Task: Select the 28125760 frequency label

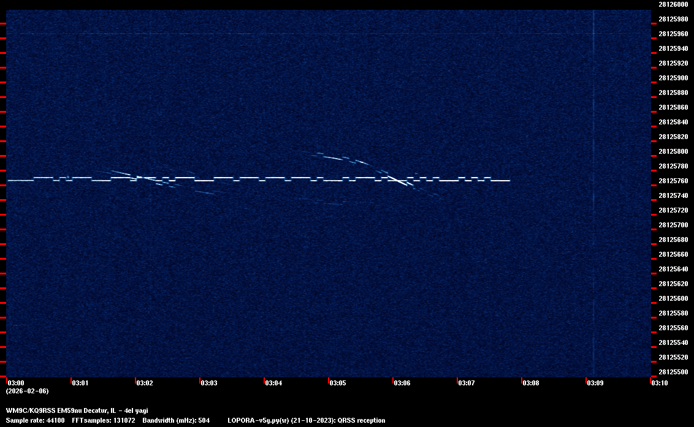Action: [x=673, y=181]
